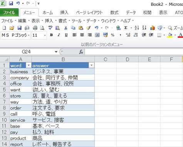Toggle Italic formatting
This screenshot has width=183, height=147.
coord(59,35)
